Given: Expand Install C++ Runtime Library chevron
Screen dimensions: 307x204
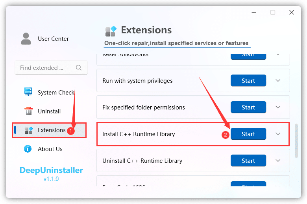Looking at the screenshot, I should click(278, 134).
